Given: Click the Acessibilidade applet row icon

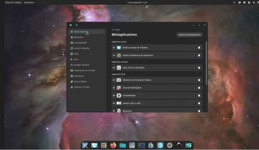Looking at the screenshot, I should pos(119,96).
